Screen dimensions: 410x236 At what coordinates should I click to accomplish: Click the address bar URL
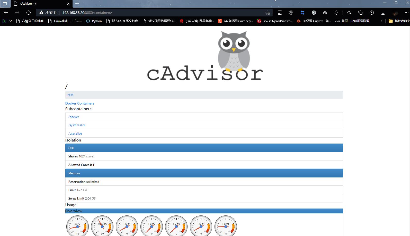[x=87, y=13]
